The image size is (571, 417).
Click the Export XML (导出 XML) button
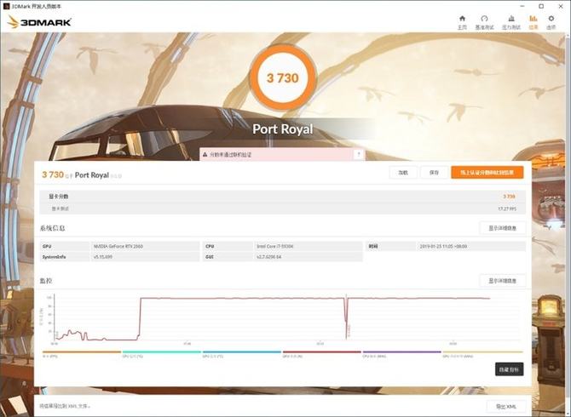click(x=506, y=407)
